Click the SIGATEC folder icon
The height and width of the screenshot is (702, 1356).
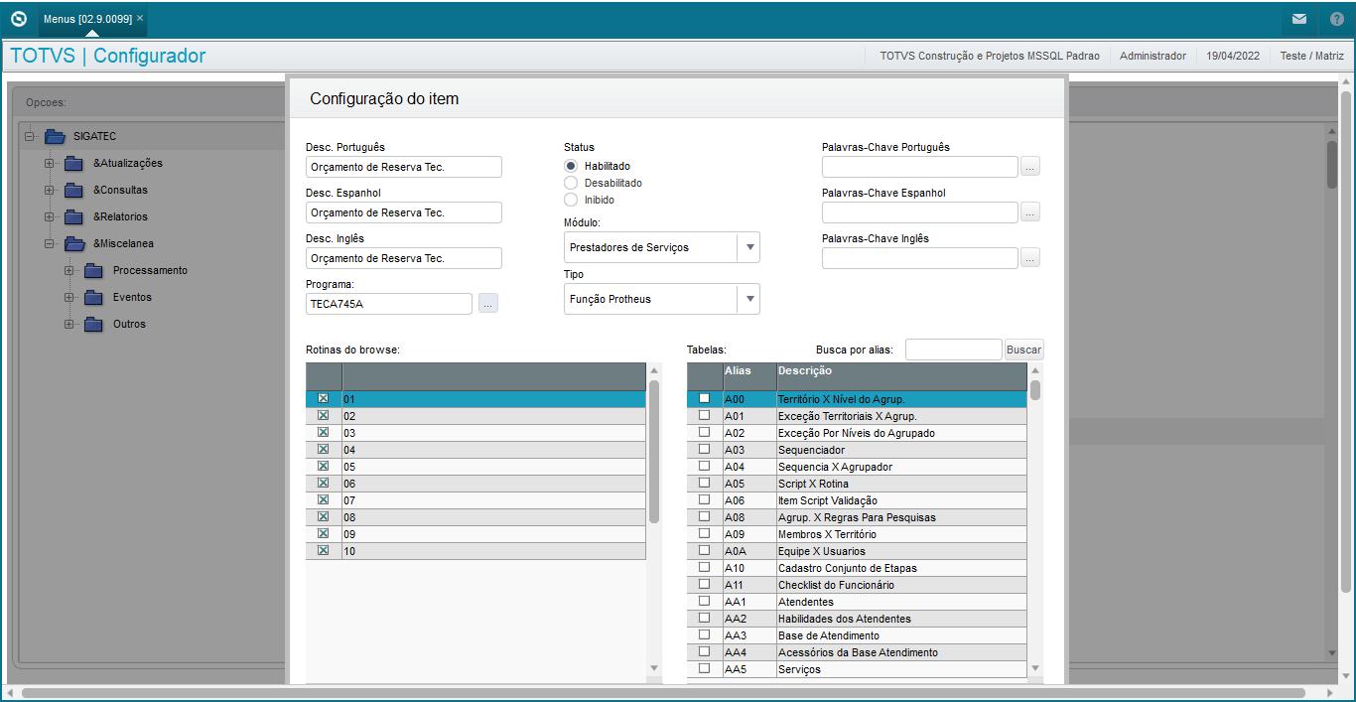[55, 136]
